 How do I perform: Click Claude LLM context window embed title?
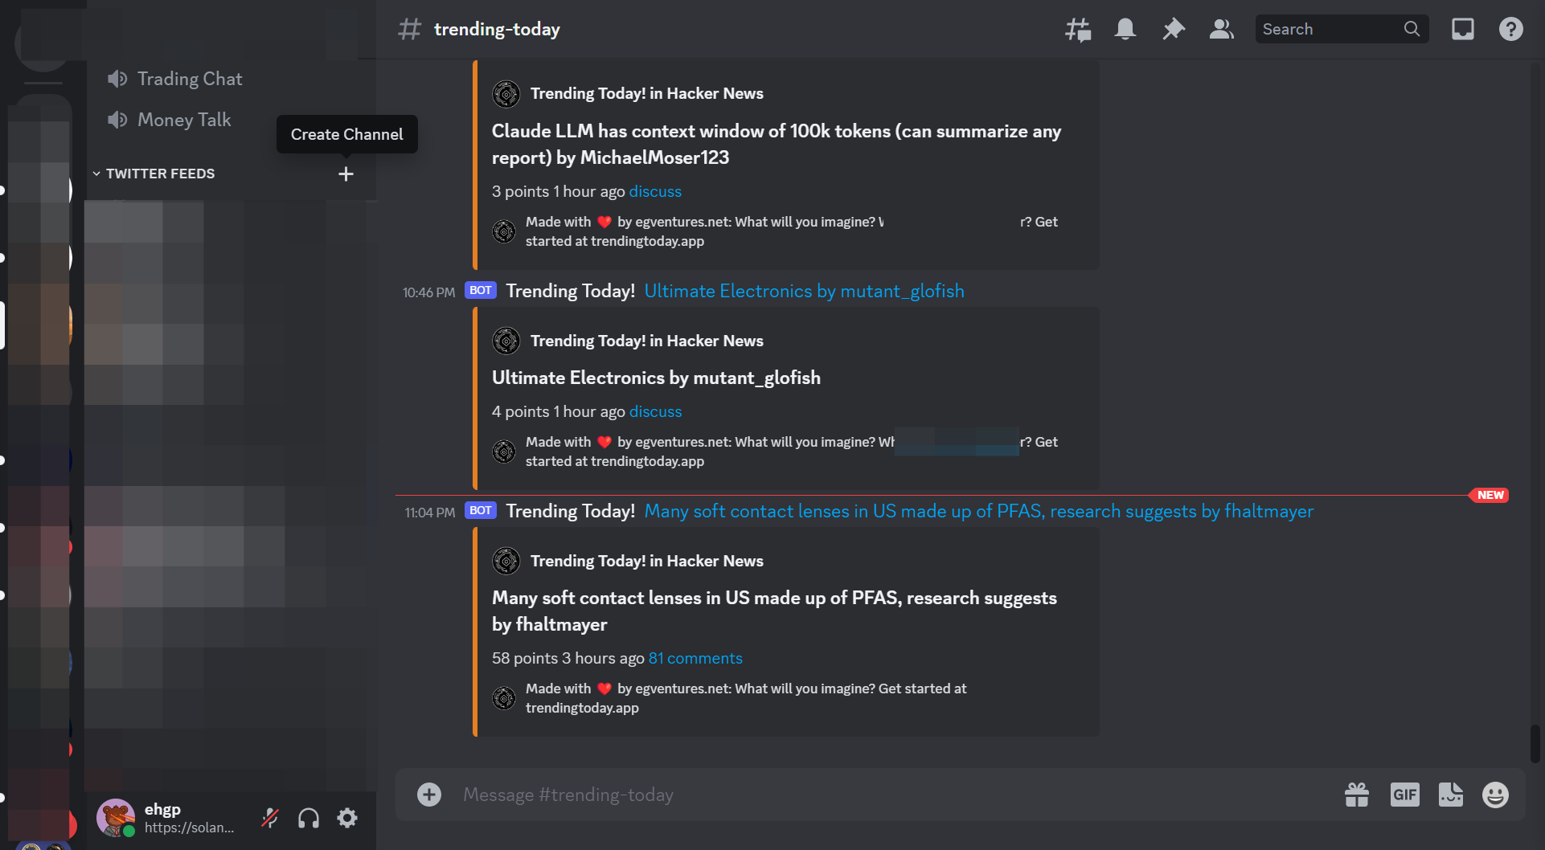tap(777, 144)
